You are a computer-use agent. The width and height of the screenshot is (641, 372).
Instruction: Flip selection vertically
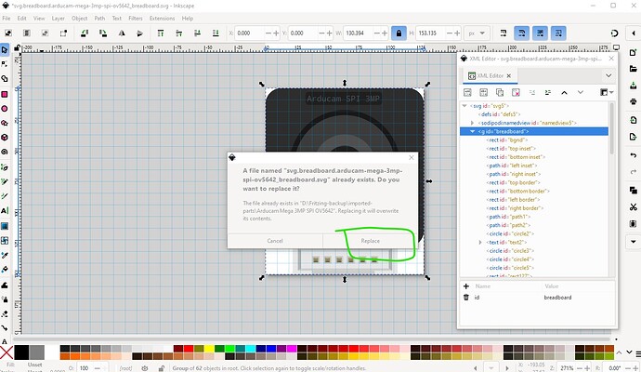point(139,33)
